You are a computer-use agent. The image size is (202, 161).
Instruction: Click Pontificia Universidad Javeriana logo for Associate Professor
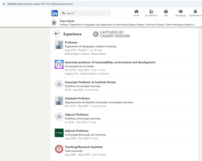pyautogui.click(x=59, y=84)
